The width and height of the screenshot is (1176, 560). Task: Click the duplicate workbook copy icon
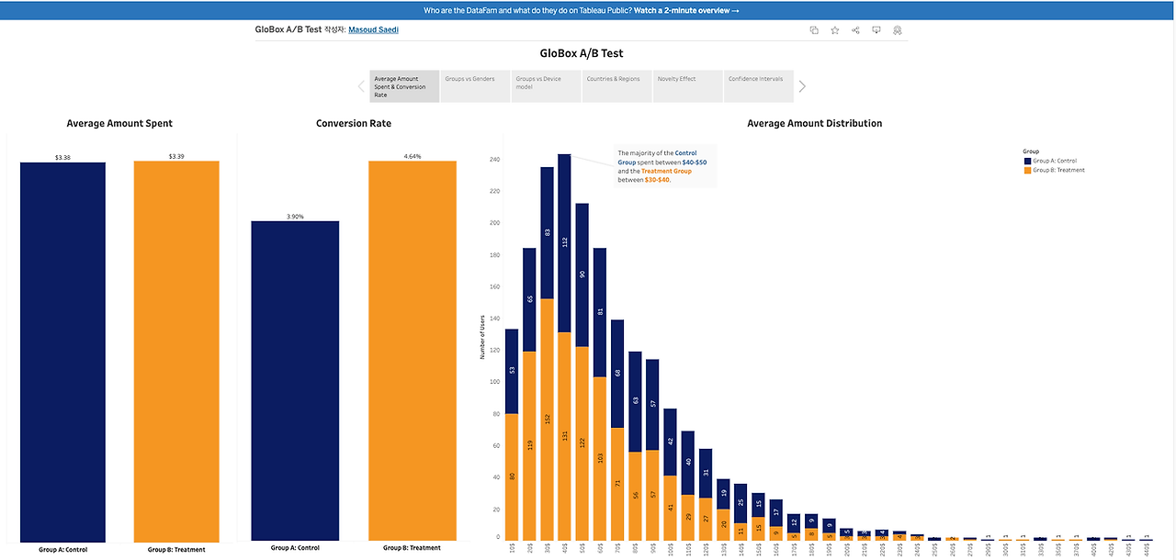814,30
